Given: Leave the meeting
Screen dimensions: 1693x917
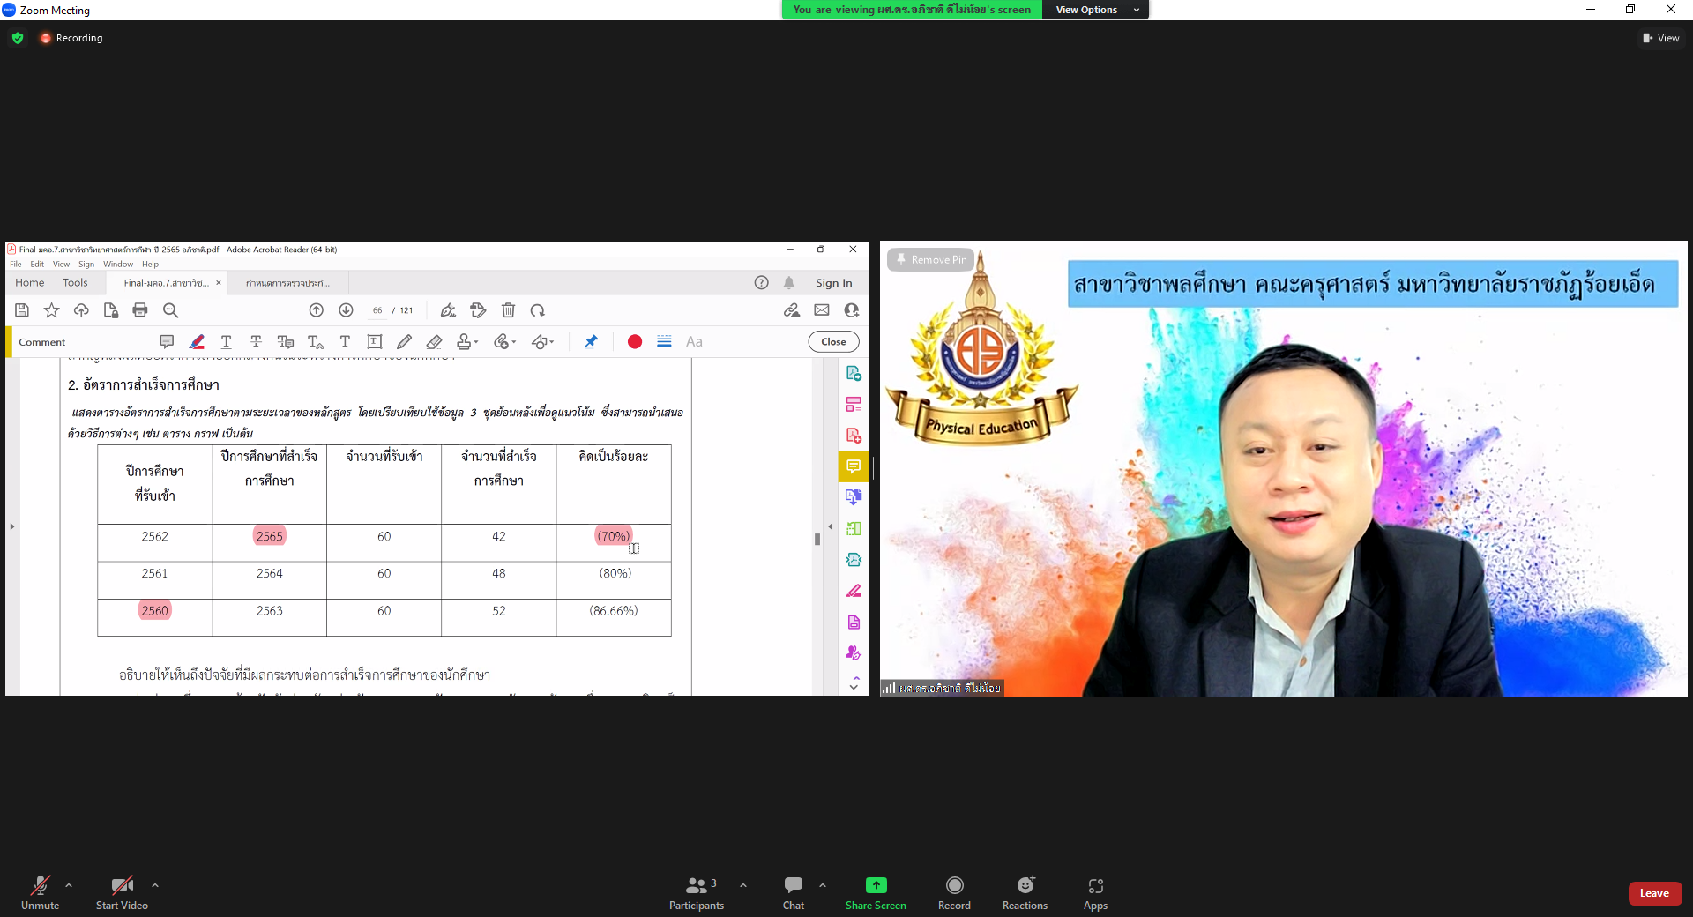Looking at the screenshot, I should coord(1654,893).
